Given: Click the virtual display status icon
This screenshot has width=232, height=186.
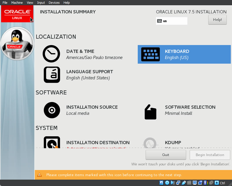Looking at the screenshot, I should click(x=195, y=183).
